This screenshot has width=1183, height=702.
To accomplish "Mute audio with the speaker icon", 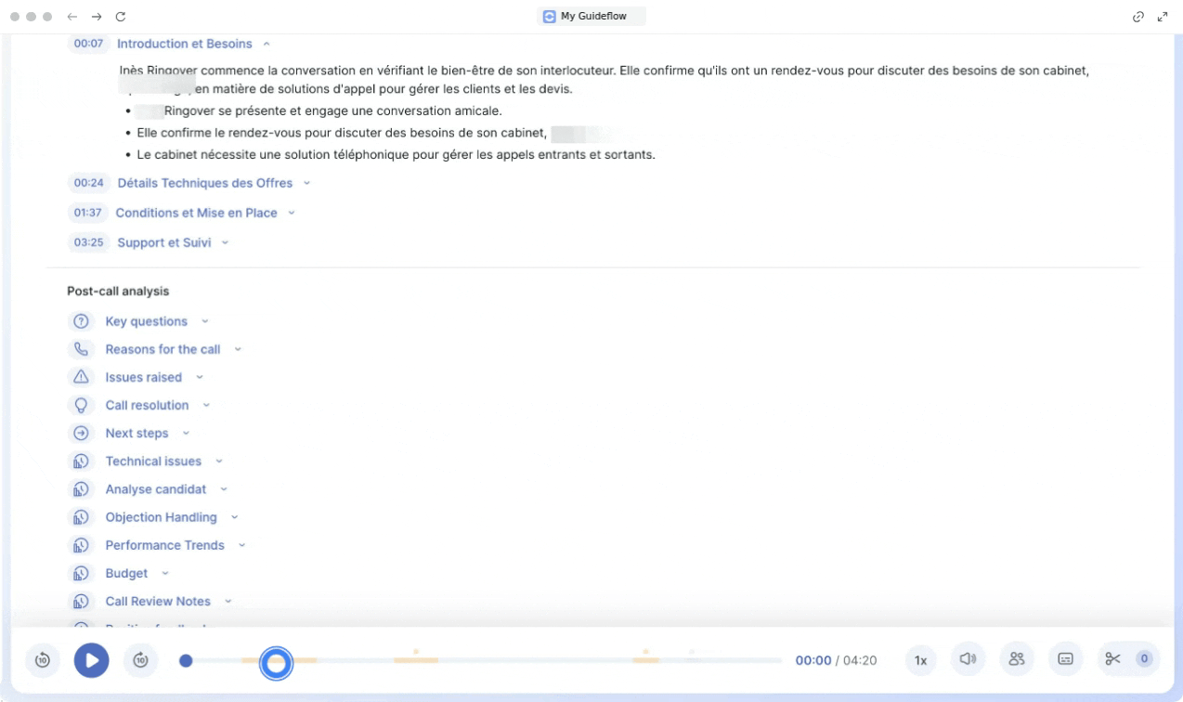I will click(x=968, y=659).
